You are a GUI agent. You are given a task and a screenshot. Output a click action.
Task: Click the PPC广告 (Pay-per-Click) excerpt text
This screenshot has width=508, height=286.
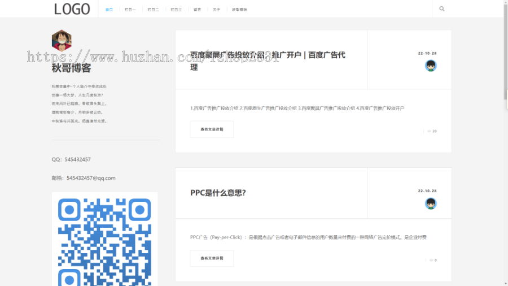click(308, 237)
